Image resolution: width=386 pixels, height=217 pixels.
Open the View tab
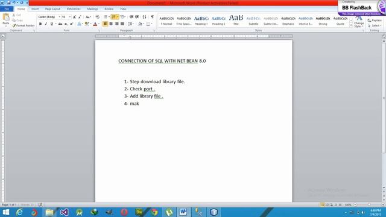click(123, 9)
